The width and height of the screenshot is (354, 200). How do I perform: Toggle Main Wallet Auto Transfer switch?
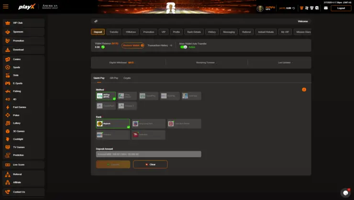184,47
